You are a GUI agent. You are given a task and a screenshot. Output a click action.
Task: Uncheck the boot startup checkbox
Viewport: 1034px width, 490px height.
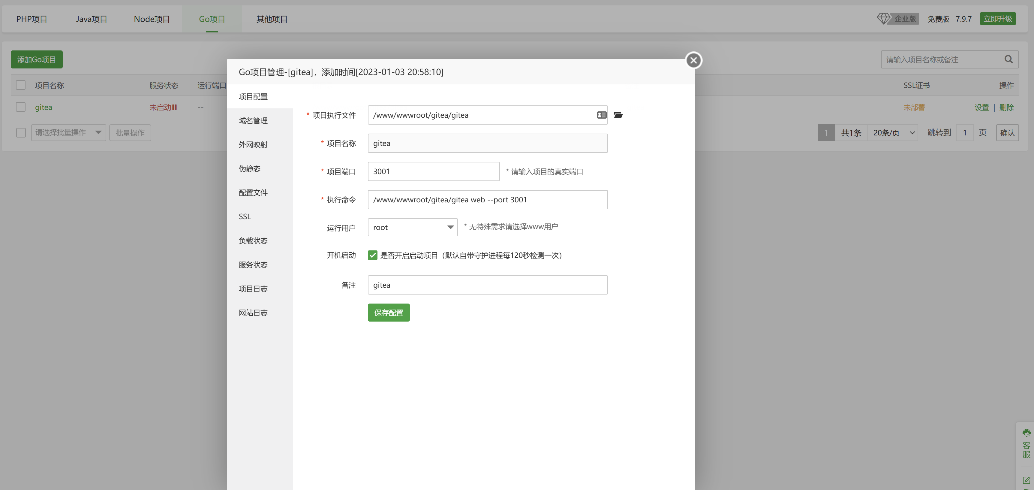(372, 256)
